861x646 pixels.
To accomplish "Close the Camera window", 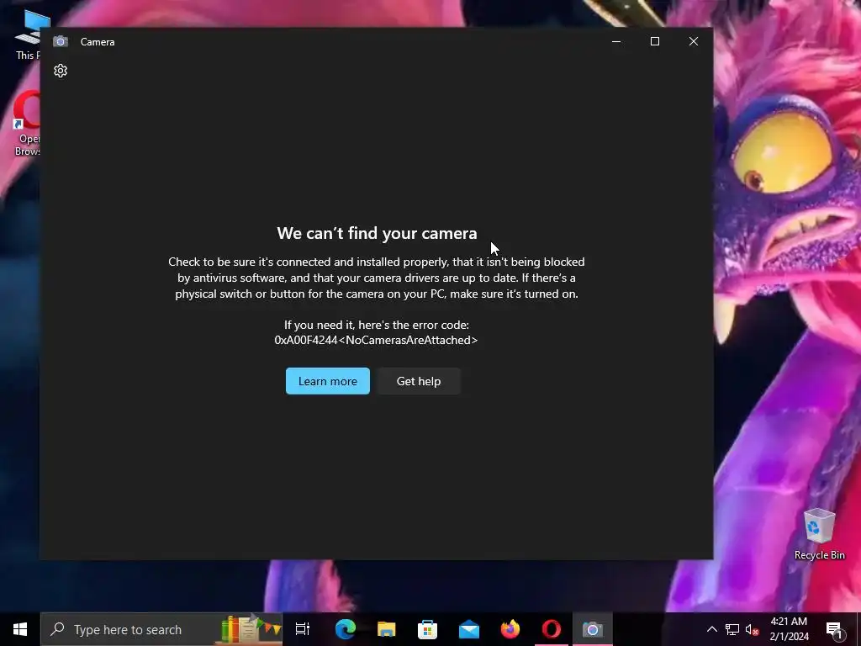I will pos(694,42).
